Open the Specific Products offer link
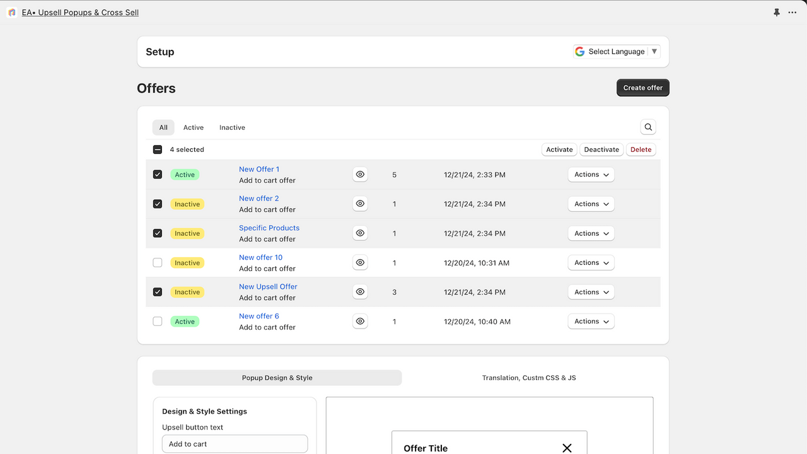Image resolution: width=807 pixels, height=454 pixels. point(269,228)
